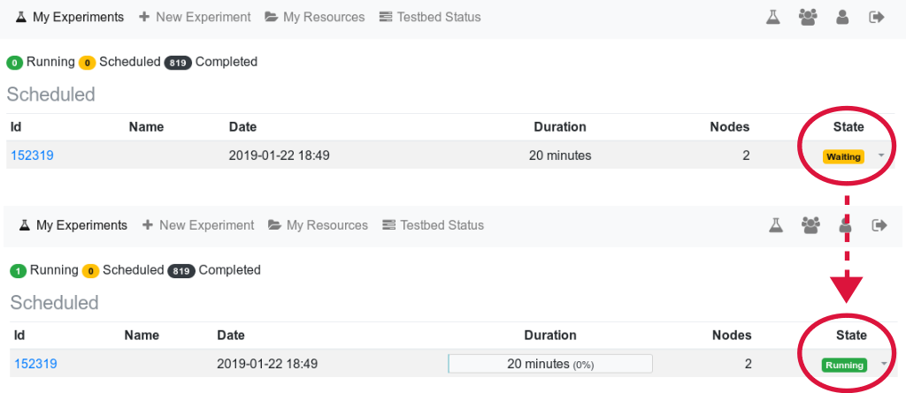This screenshot has width=906, height=393.
Task: Click the green Running state badge
Action: (844, 365)
